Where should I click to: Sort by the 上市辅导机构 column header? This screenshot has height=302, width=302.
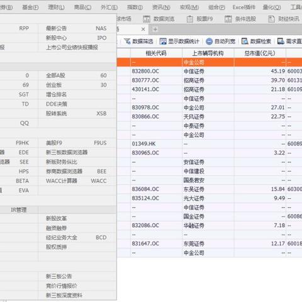[x=208, y=53]
